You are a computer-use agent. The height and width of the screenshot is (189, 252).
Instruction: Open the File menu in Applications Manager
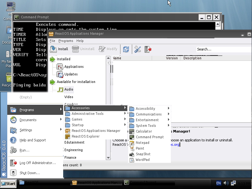click(52, 41)
